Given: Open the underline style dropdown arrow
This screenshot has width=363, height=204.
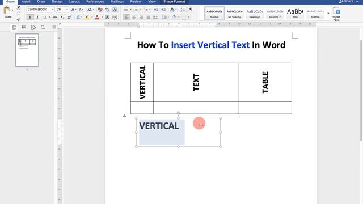Looking at the screenshot, I should pos(49,17).
